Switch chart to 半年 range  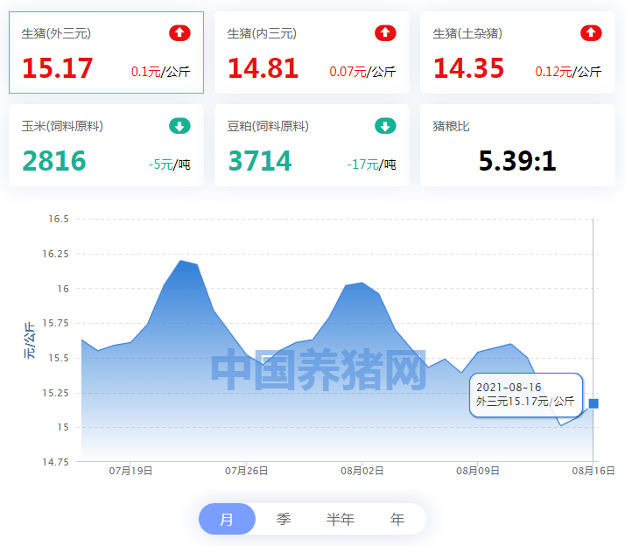(341, 519)
